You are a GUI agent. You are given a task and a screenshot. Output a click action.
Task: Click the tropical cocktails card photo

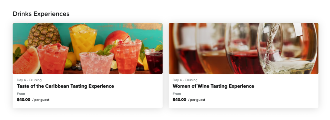87,49
